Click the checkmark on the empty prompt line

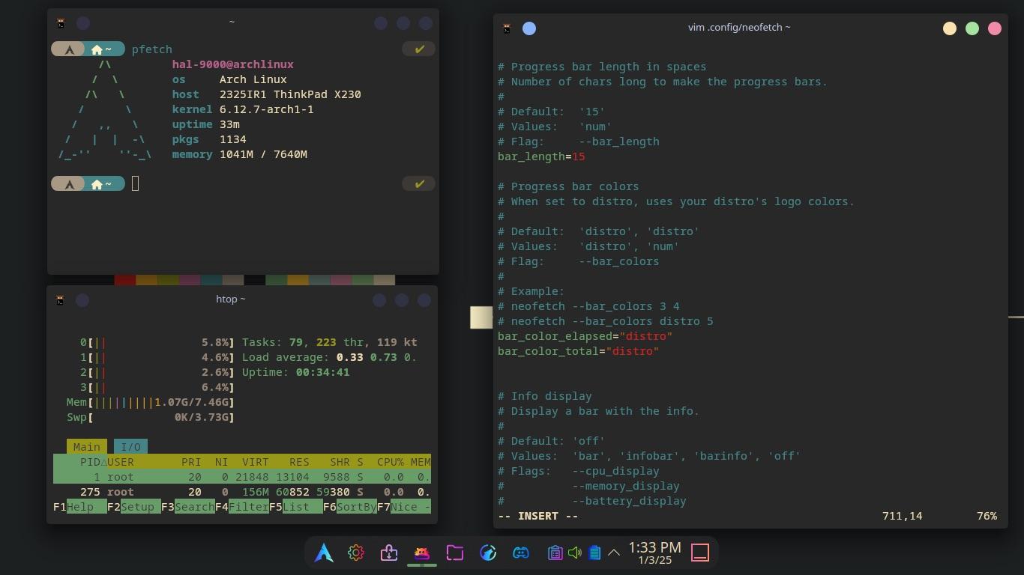pyautogui.click(x=418, y=183)
